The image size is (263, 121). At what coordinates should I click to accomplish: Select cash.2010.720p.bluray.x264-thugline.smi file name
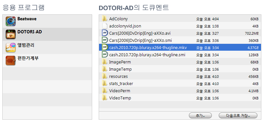[x=147, y=55]
